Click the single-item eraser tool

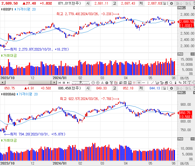[157, 83]
